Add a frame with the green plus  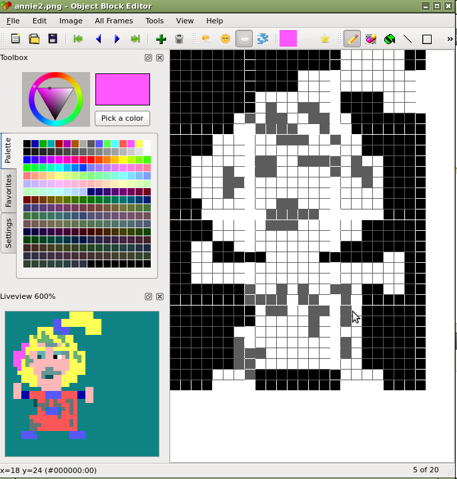[161, 39]
